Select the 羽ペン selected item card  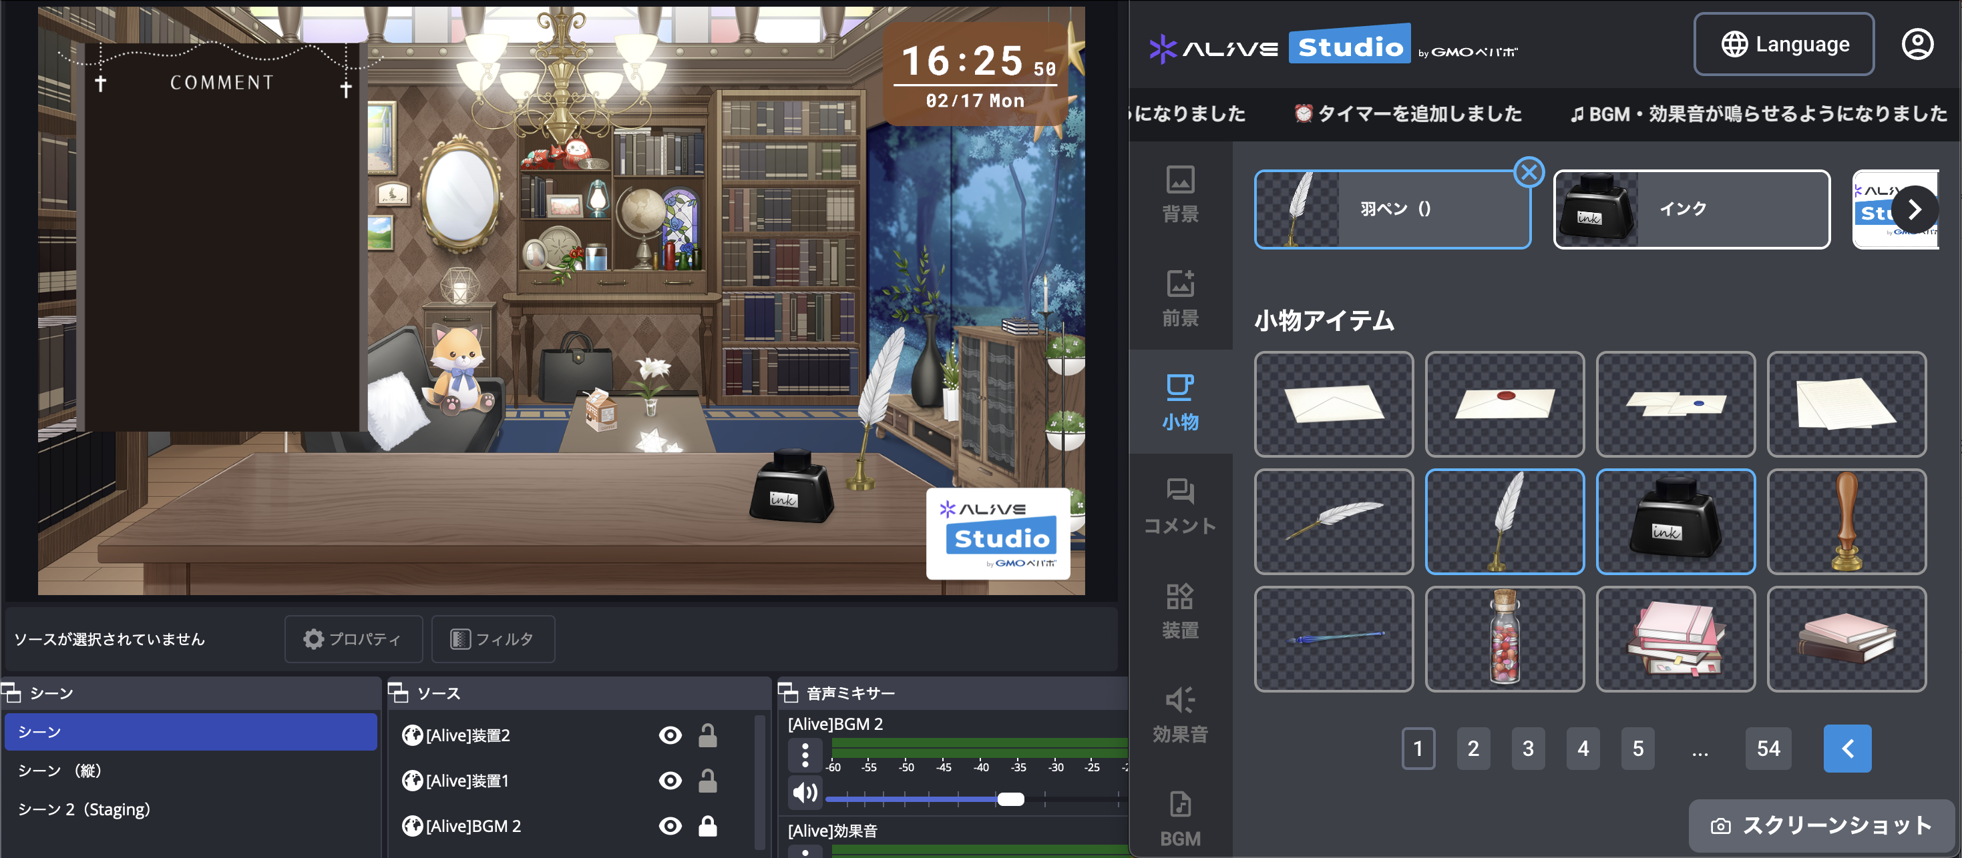[x=1392, y=209]
